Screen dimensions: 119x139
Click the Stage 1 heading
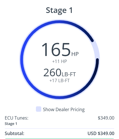(59, 10)
